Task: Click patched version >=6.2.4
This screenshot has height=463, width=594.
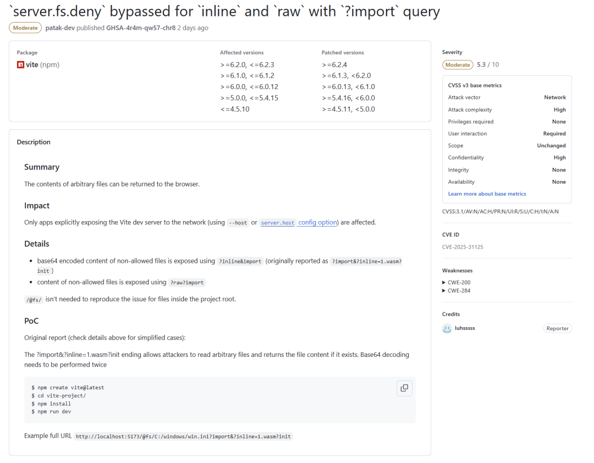Action: tap(334, 65)
